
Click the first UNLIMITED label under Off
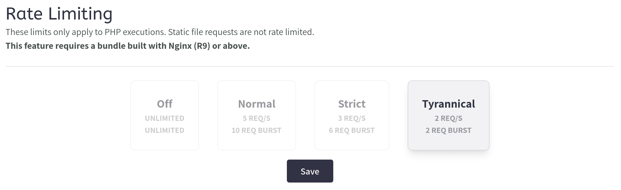[165, 118]
